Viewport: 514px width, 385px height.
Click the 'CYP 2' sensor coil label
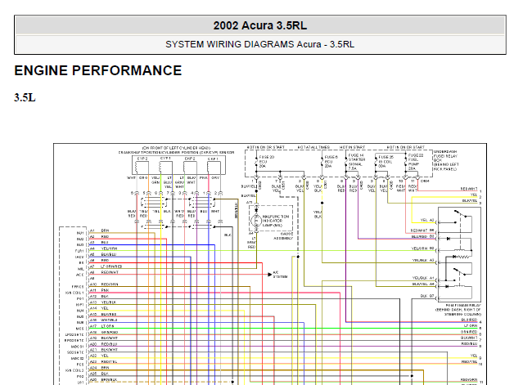(x=142, y=159)
